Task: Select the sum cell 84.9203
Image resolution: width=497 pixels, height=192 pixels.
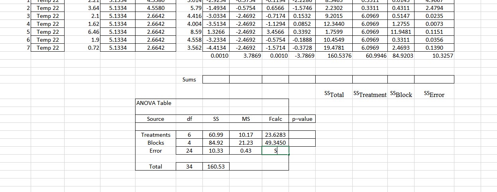Action: pos(401,56)
